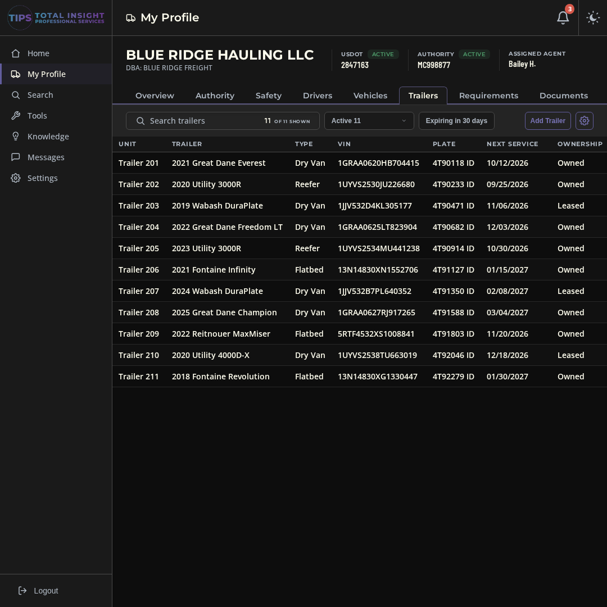The image size is (607, 607).
Task: Click the Knowledge lightbulb icon in sidebar
Action: pos(16,137)
